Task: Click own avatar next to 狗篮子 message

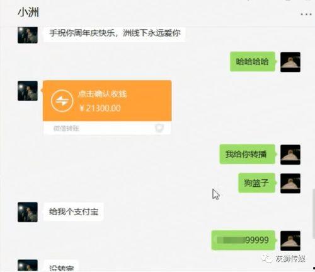Action: point(290,184)
